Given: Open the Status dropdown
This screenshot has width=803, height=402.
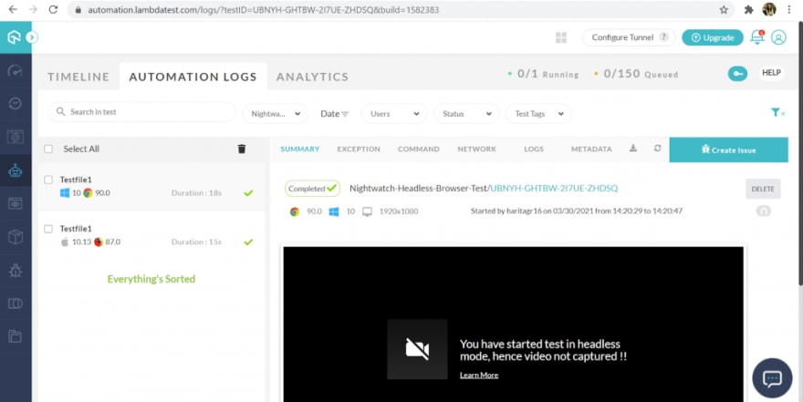Looking at the screenshot, I should 466,114.
